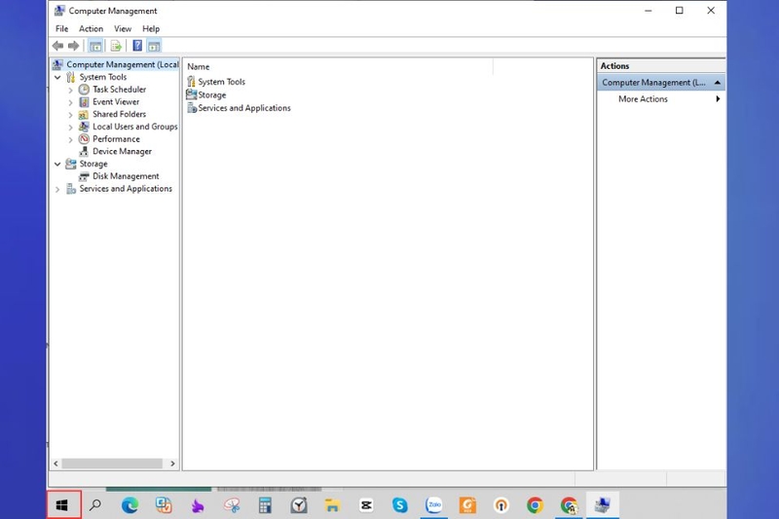779x519 pixels.
Task: Open the OpenVPN taskbar icon
Action: coord(501,505)
